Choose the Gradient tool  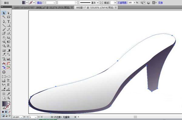8,50
